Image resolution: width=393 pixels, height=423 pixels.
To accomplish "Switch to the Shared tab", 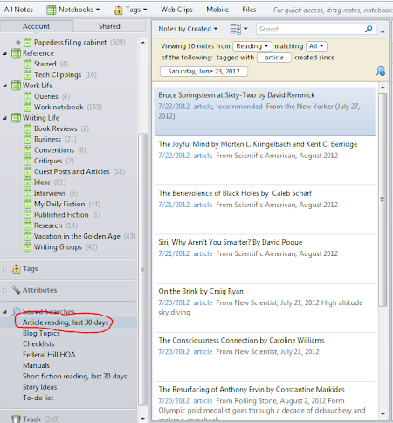I will [x=109, y=26].
